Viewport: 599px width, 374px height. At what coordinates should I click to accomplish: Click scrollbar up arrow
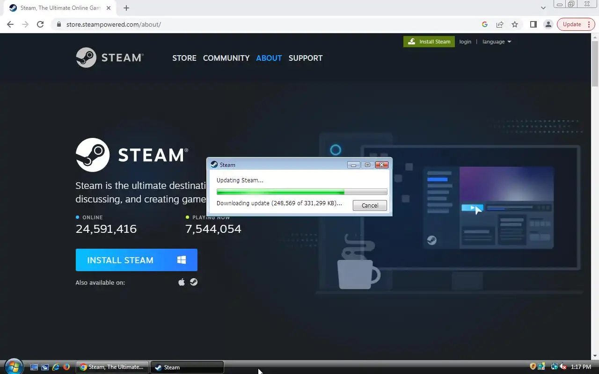(x=595, y=36)
